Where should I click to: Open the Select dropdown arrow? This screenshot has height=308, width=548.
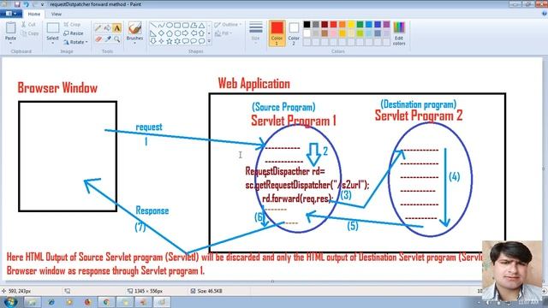click(53, 43)
